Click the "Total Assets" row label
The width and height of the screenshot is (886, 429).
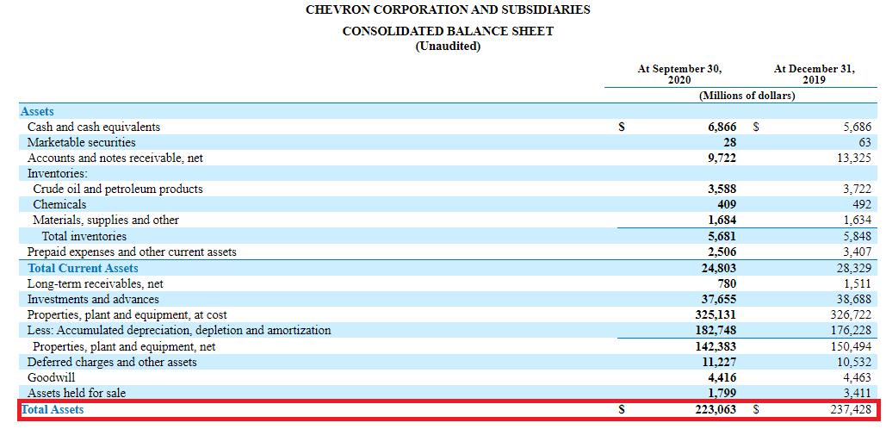[52, 410]
